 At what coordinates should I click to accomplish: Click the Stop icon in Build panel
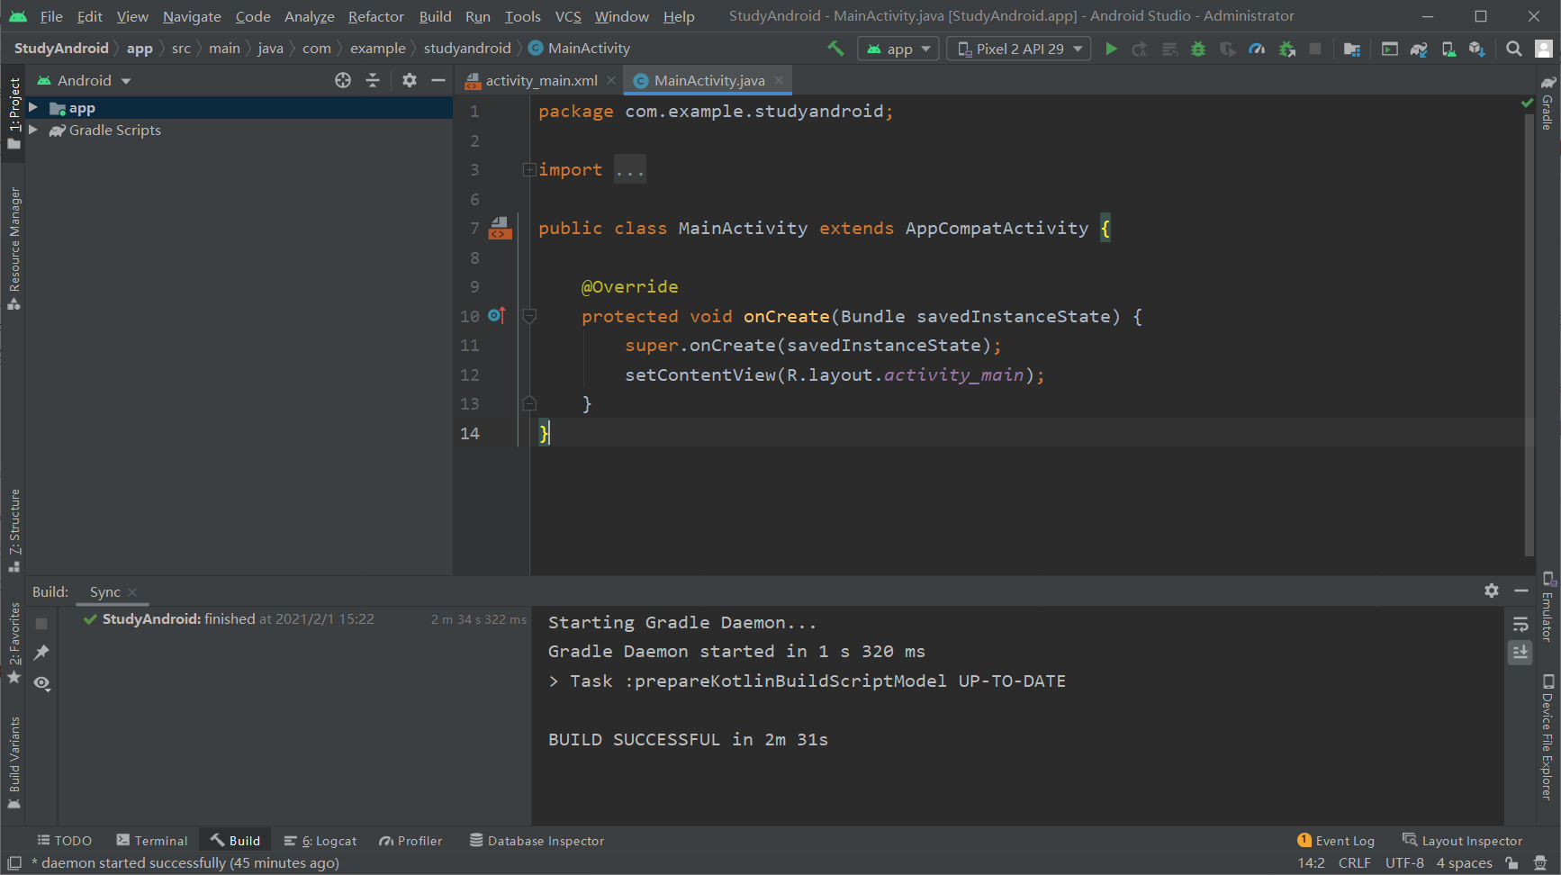tap(41, 623)
